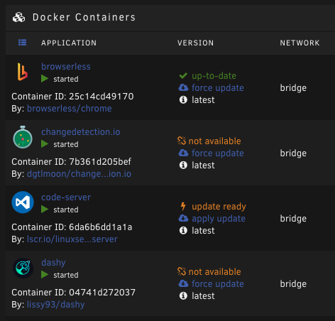The width and height of the screenshot is (335, 321).
Task: Open the browserless/chrome repository link
Action: (x=70, y=109)
